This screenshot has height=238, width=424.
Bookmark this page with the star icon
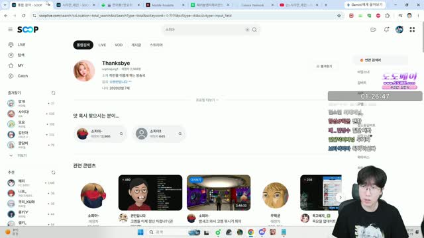click(339, 16)
